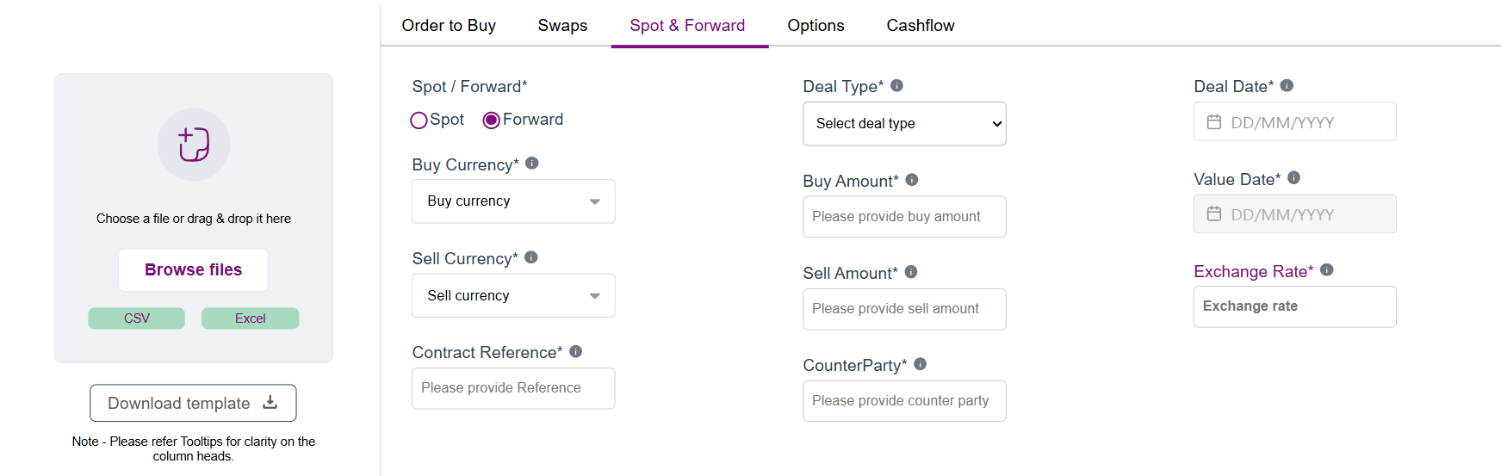Click CounterParty info tooltip icon
This screenshot has height=476, width=1507.
[921, 364]
